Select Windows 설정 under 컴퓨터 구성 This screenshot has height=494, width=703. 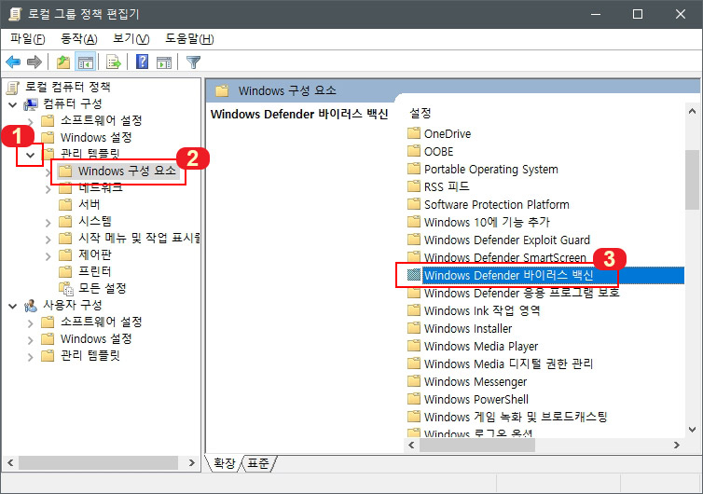pos(96,137)
